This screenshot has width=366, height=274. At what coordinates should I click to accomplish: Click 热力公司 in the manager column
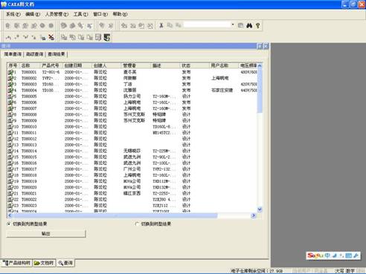pos(132,97)
